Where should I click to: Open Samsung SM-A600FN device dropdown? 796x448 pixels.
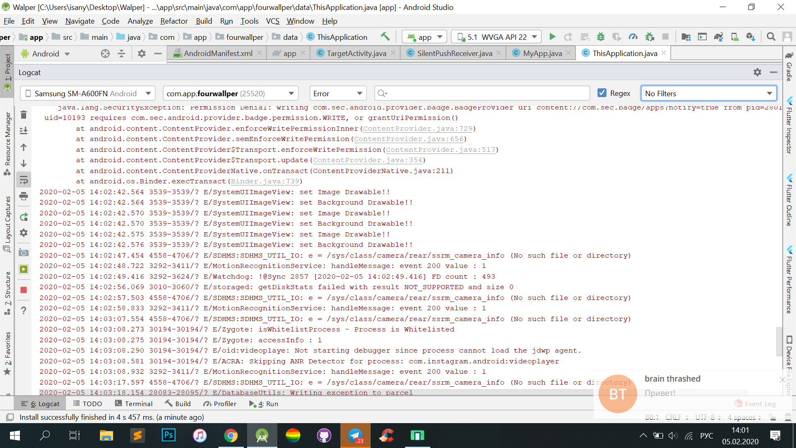click(x=88, y=93)
